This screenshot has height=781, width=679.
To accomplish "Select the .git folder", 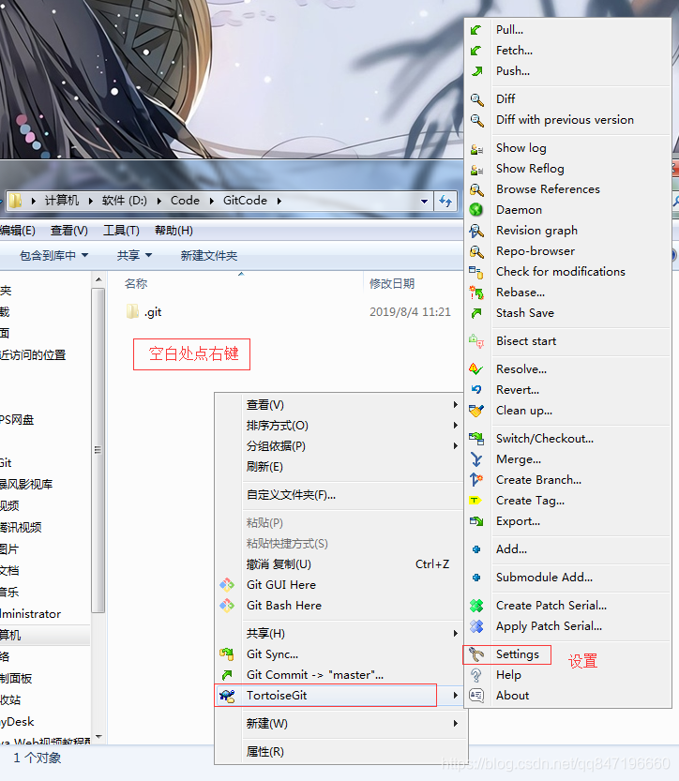I will [144, 312].
